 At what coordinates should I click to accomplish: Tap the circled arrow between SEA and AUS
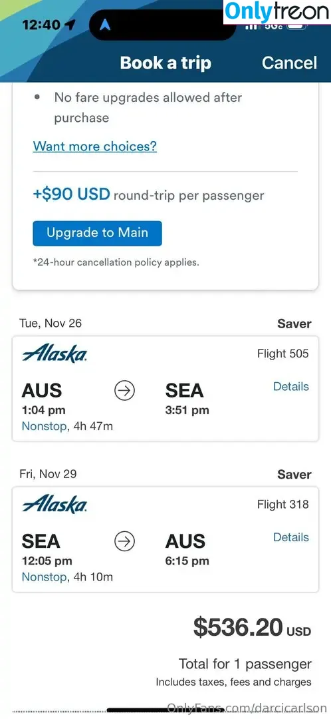pos(124,541)
